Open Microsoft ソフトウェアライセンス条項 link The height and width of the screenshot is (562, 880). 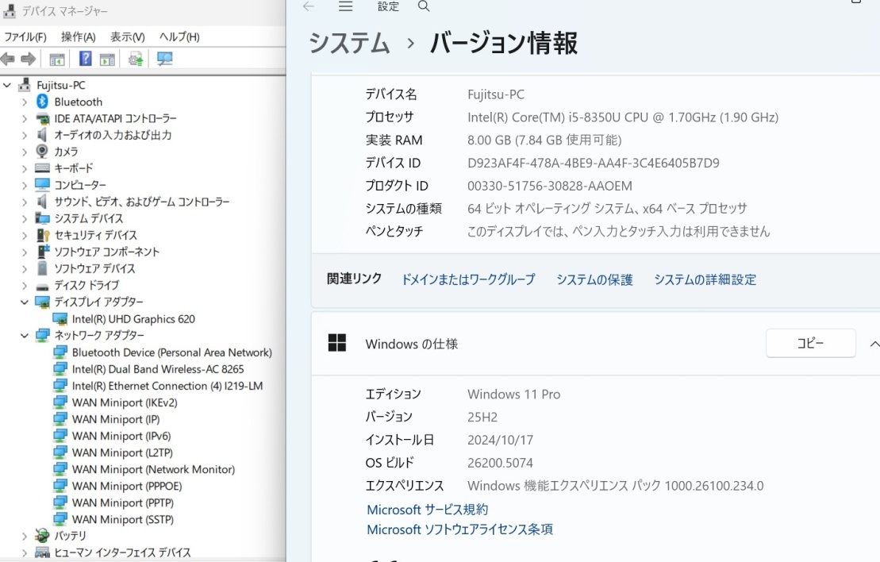point(459,529)
